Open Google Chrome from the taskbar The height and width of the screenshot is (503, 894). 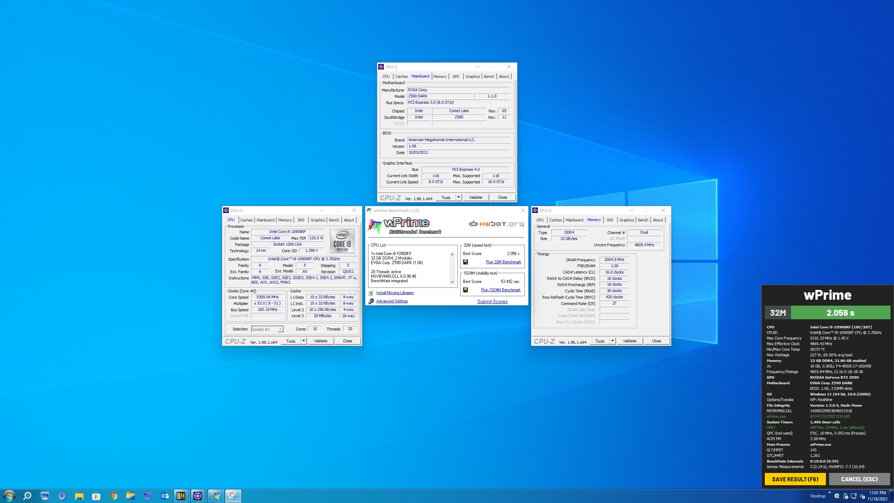[113, 496]
